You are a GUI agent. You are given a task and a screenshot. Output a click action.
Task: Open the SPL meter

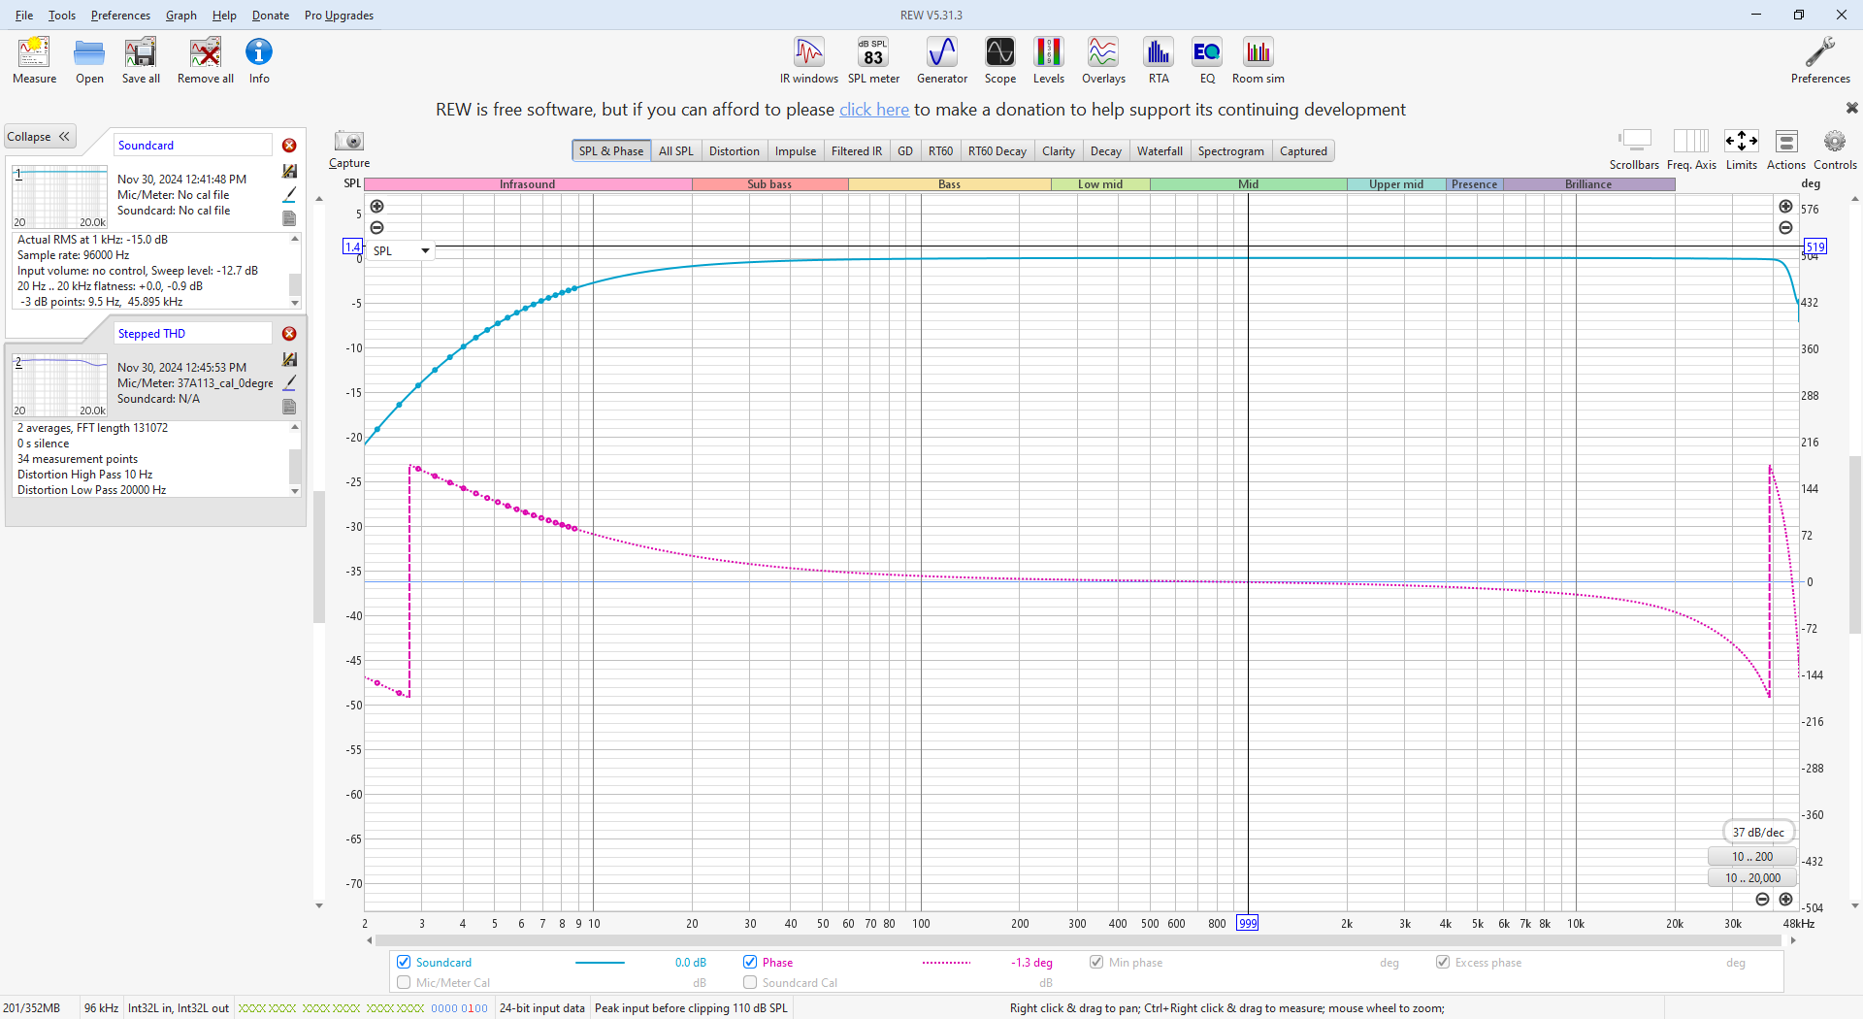tap(873, 60)
